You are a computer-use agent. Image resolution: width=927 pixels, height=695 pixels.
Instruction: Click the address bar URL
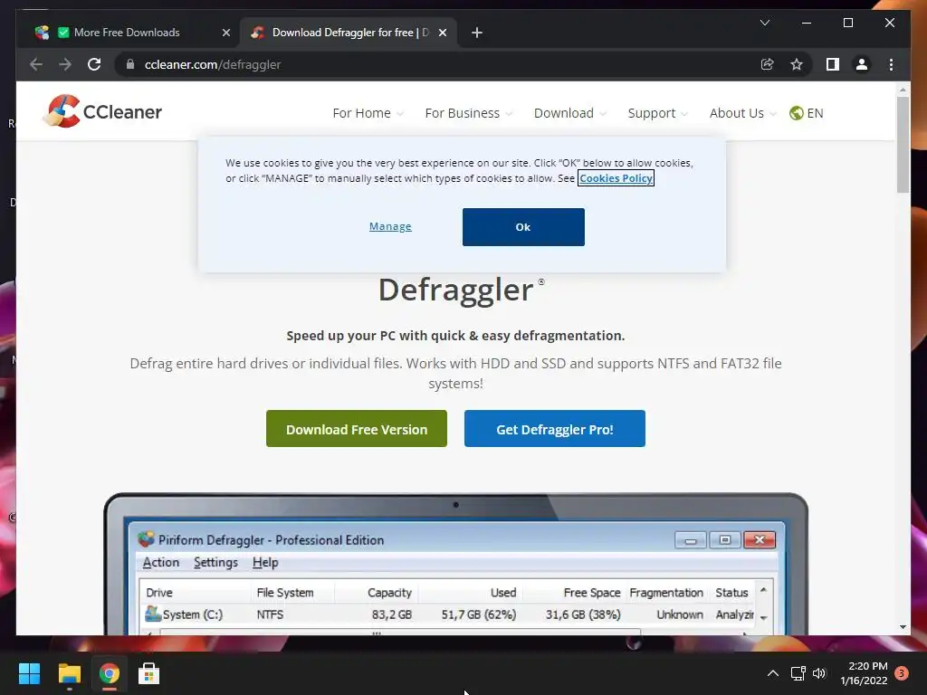(212, 64)
